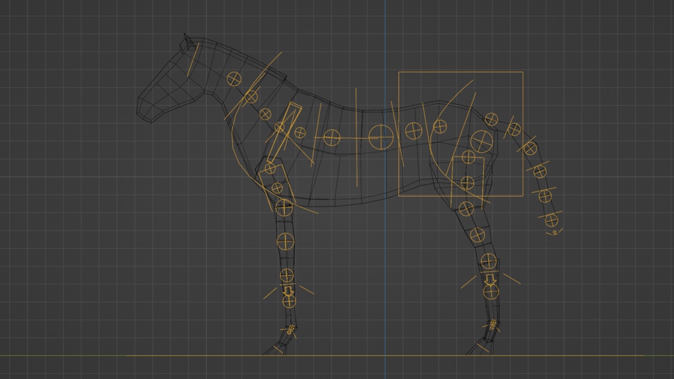674x379 pixels.
Task: Click the downward arrow control on the front leg
Action: coord(287,290)
